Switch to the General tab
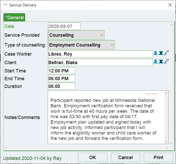The width and height of the screenshot is (176, 164). 15,18
